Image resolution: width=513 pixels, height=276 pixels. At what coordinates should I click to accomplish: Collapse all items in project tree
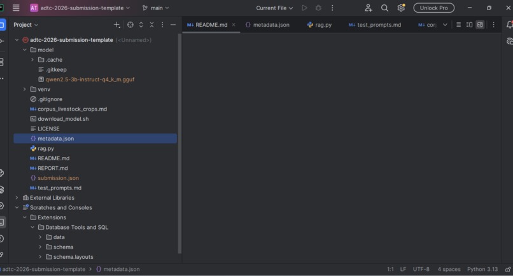point(152,25)
